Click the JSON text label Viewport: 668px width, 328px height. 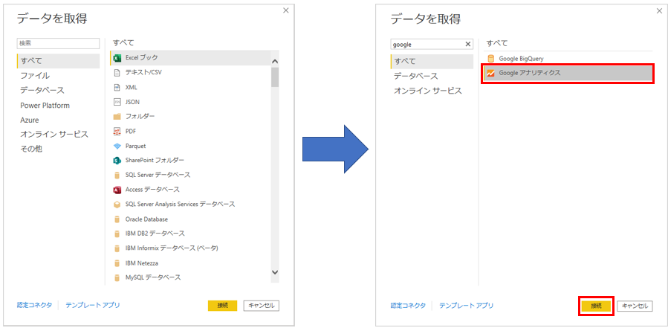pos(132,102)
